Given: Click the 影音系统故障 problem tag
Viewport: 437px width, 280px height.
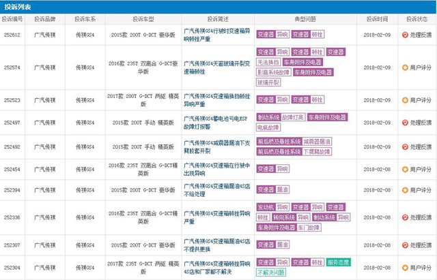Looking at the screenshot, I should (x=273, y=72).
